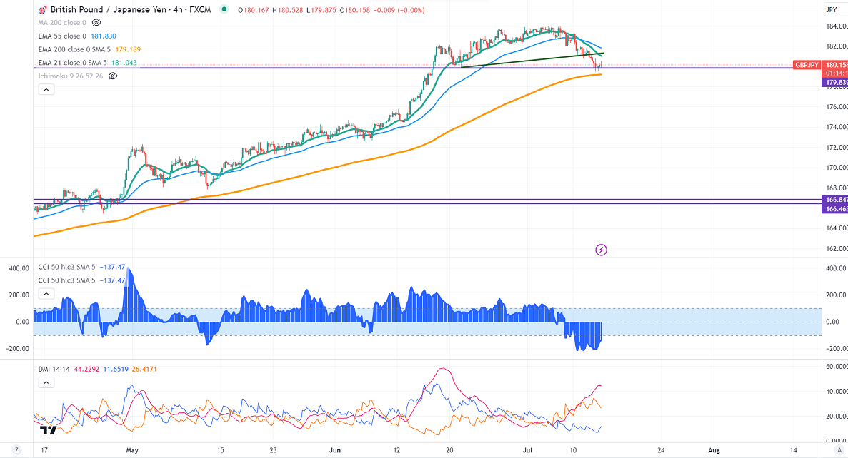
Task: Select the EMA 21 close 0 SMA 5 legend
Action: coord(72,63)
